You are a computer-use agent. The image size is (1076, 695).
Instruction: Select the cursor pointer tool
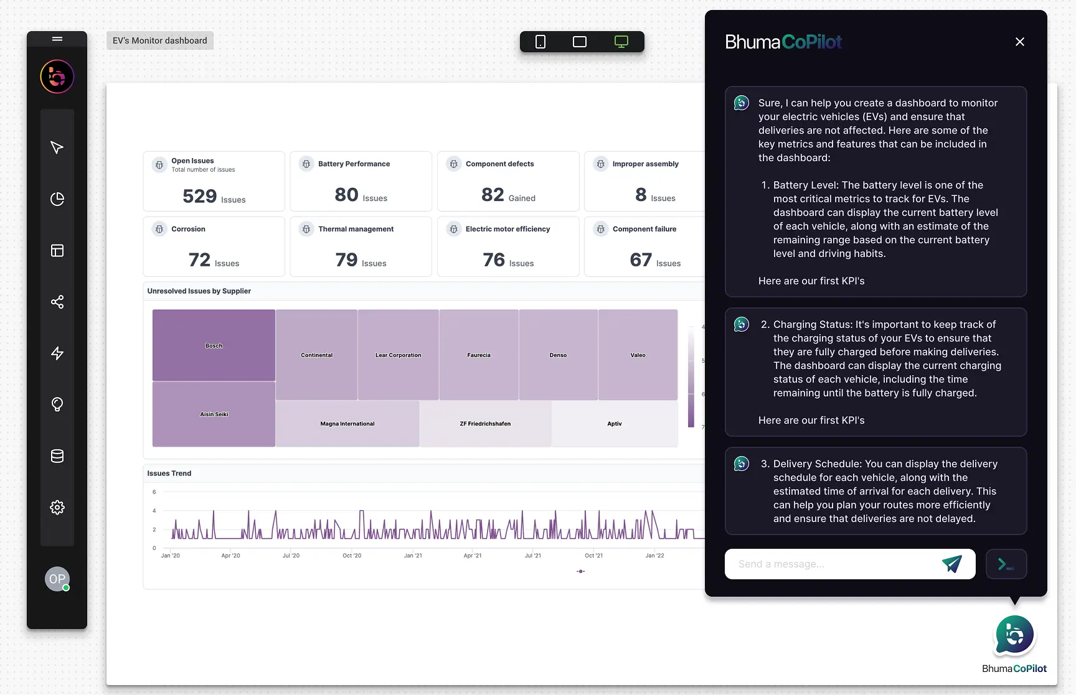[57, 147]
